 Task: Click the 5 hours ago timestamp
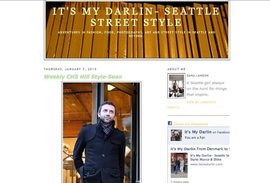coord(179,182)
